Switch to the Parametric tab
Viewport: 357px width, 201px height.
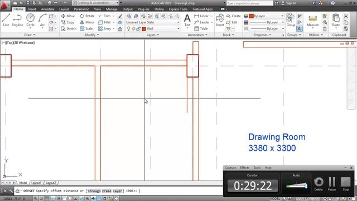[81, 9]
